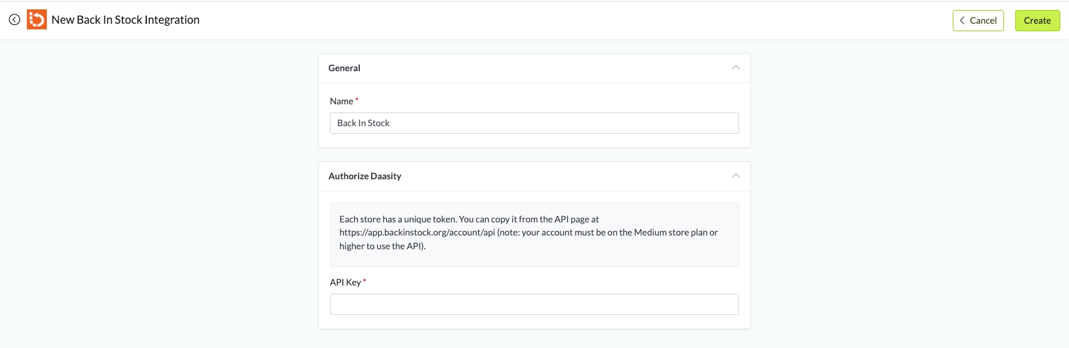Click the API Key field label
1069x348 pixels.
pos(345,282)
